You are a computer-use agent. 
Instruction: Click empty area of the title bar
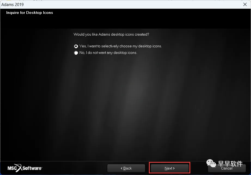pos(128,4)
